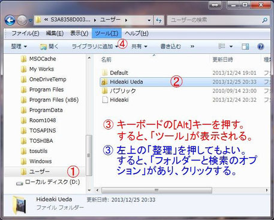This screenshot has height=220, width=274.
Task: Select the Default folder row
Action: (185, 73)
